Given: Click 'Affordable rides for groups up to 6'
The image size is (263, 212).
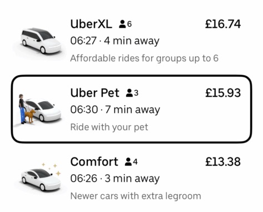Looking at the screenshot, I should (x=145, y=58).
